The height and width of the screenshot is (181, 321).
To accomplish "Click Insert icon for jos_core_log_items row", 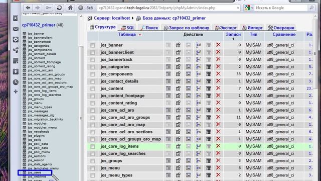I will (198, 146).
